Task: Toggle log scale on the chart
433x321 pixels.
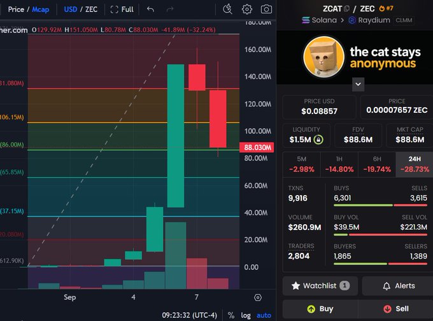Action: coord(246,315)
